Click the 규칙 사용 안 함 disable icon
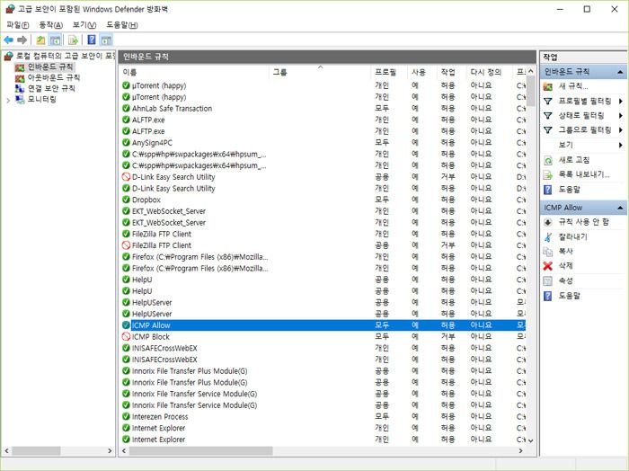The height and width of the screenshot is (471, 629). (x=548, y=222)
